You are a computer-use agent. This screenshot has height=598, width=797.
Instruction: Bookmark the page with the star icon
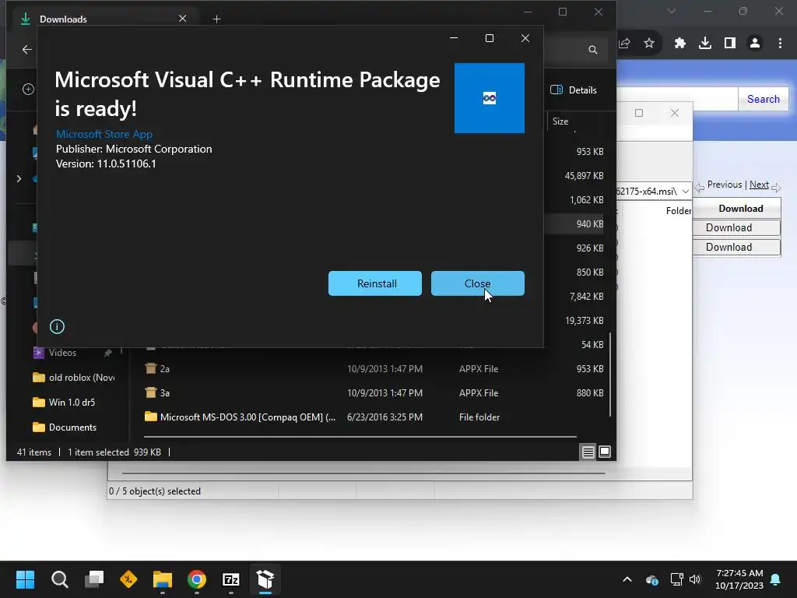649,44
